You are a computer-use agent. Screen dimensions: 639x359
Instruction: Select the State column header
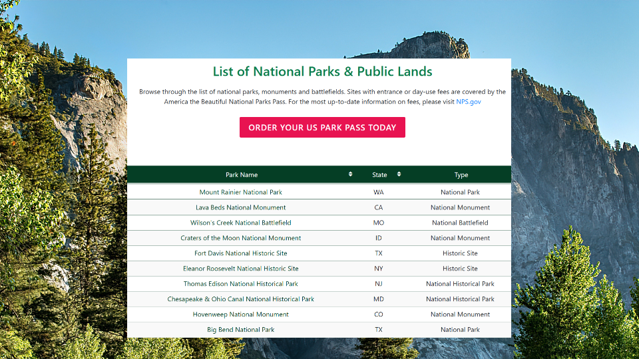pyautogui.click(x=379, y=175)
